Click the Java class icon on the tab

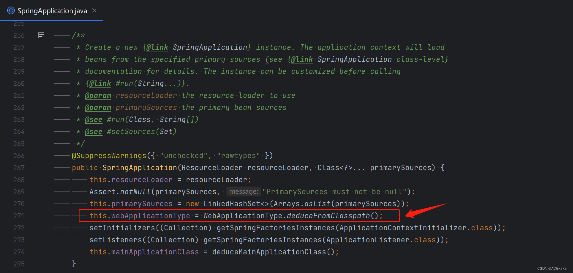coord(11,11)
